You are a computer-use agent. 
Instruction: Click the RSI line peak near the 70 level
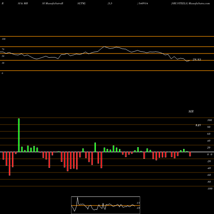coord(104,47)
